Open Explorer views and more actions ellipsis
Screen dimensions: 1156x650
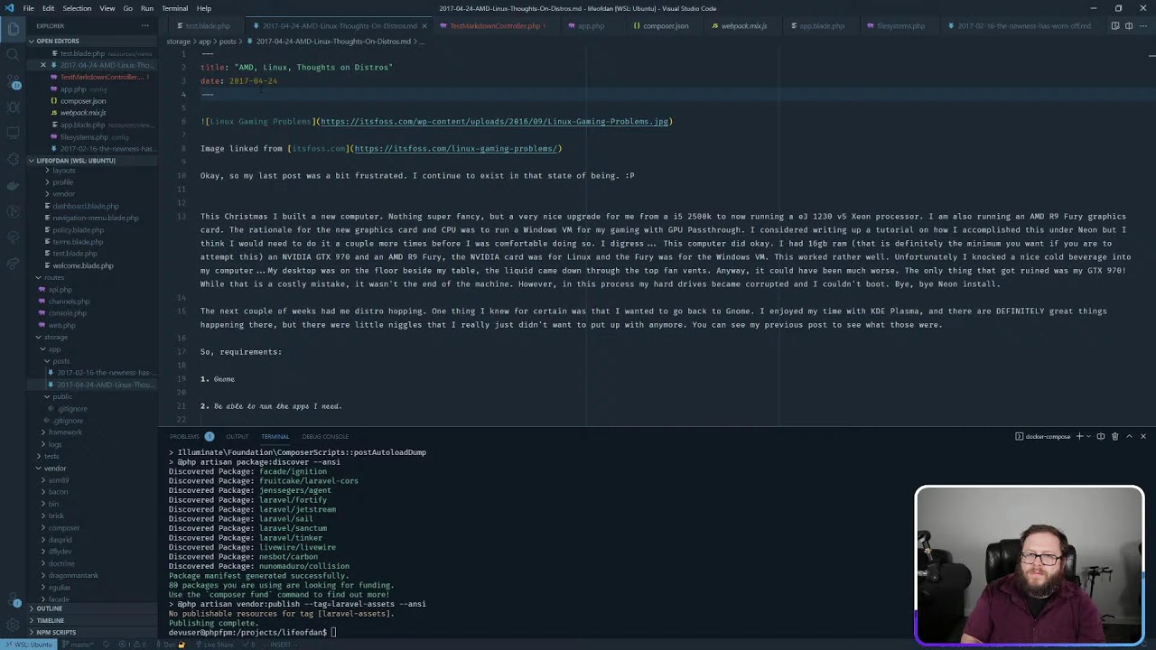144,26
